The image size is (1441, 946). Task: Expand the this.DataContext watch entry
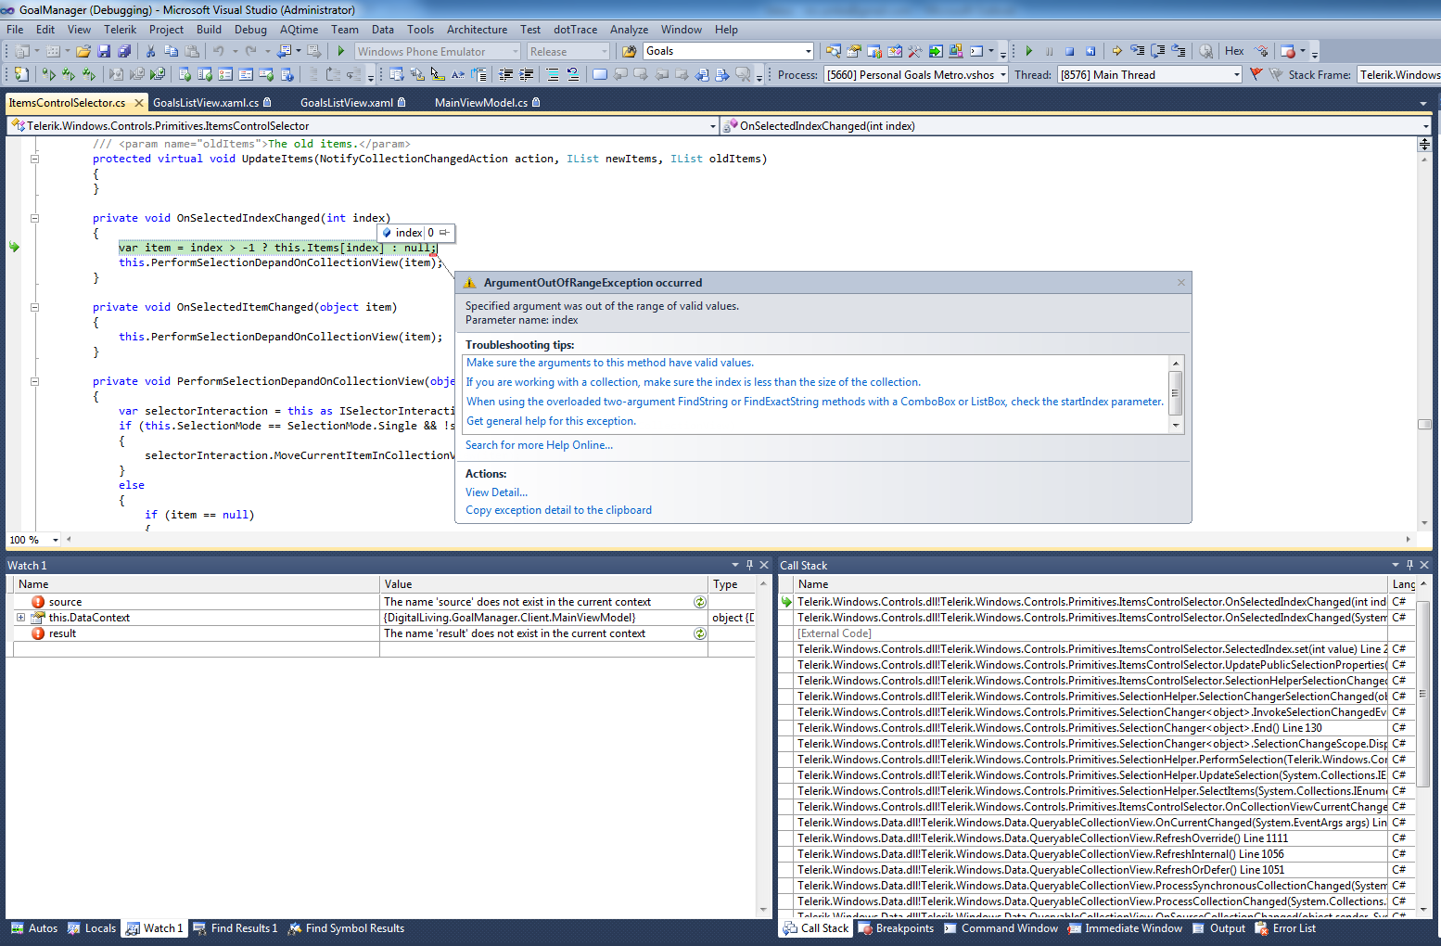[20, 618]
